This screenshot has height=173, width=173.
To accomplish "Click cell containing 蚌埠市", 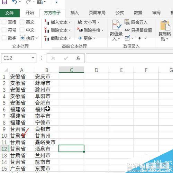I will pos(46,83).
